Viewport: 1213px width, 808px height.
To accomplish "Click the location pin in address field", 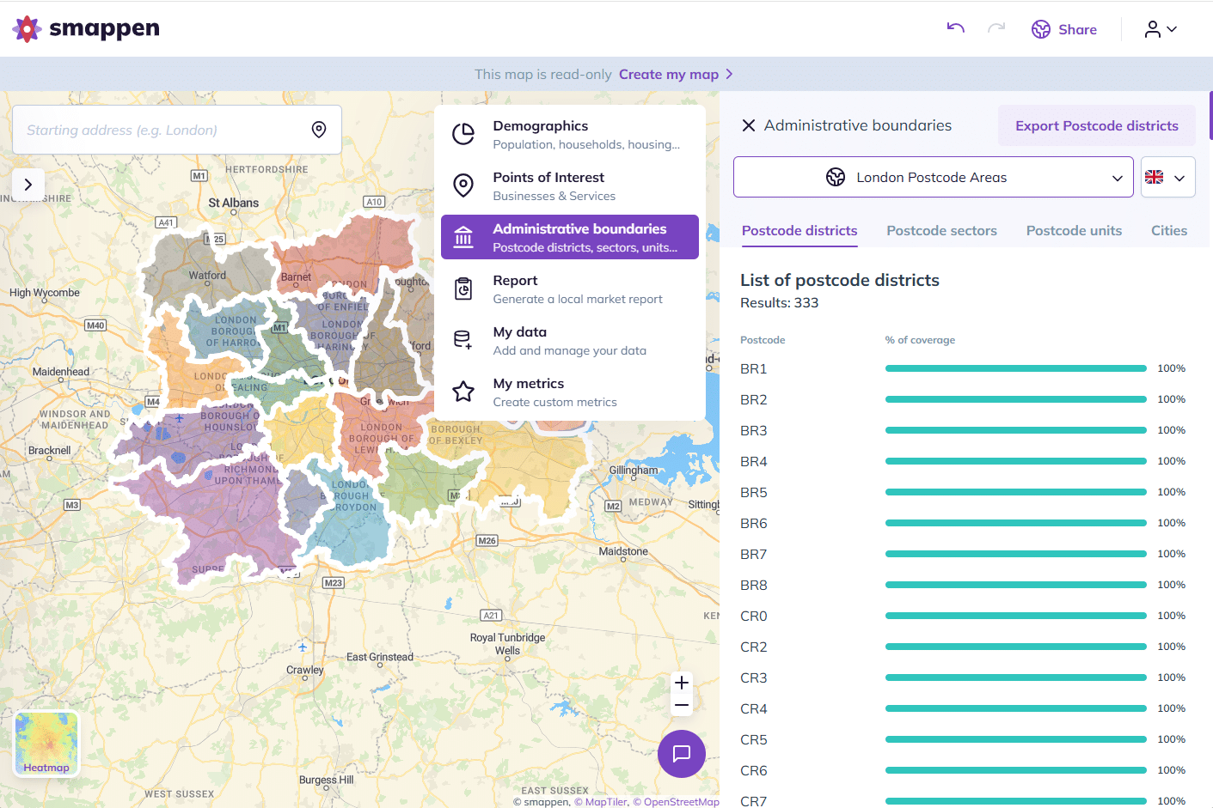I will (x=319, y=130).
